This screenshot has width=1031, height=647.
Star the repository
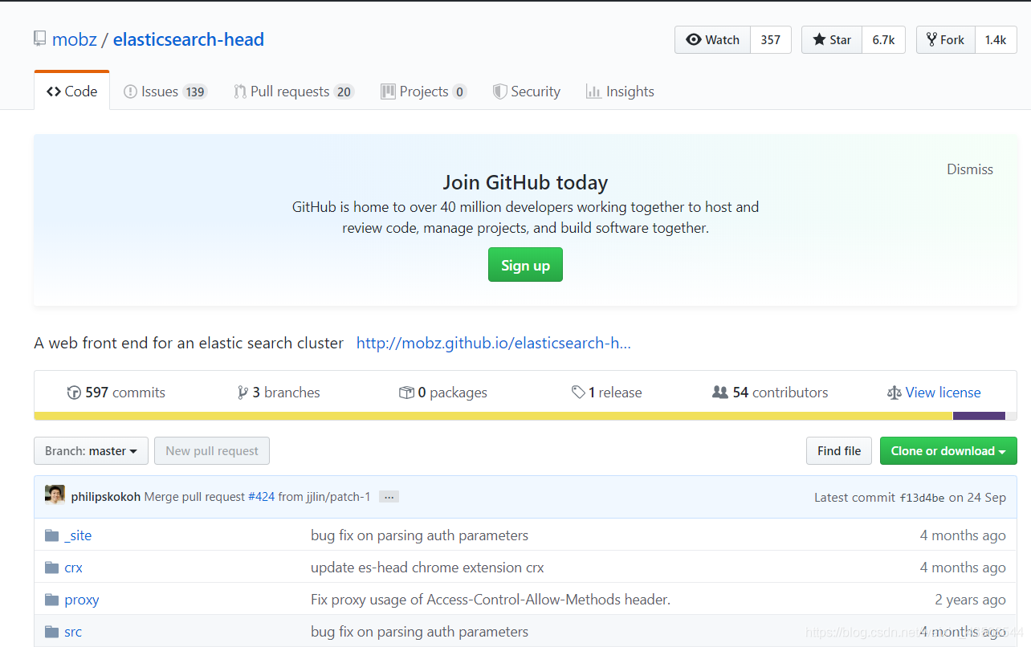832,39
